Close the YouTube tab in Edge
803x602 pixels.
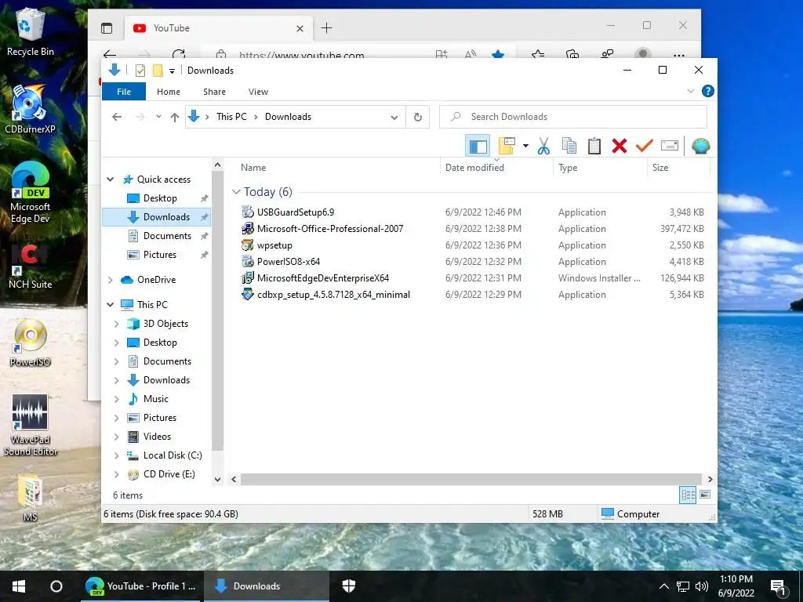point(300,29)
